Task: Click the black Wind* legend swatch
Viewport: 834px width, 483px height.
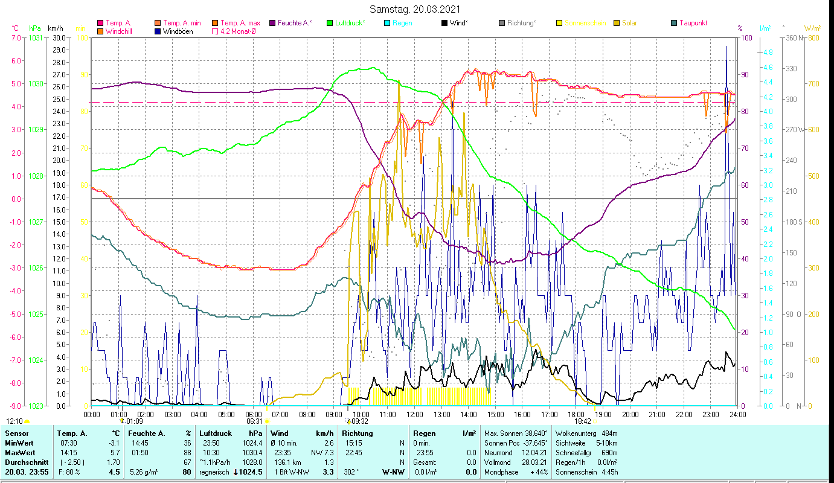Action: click(x=444, y=24)
